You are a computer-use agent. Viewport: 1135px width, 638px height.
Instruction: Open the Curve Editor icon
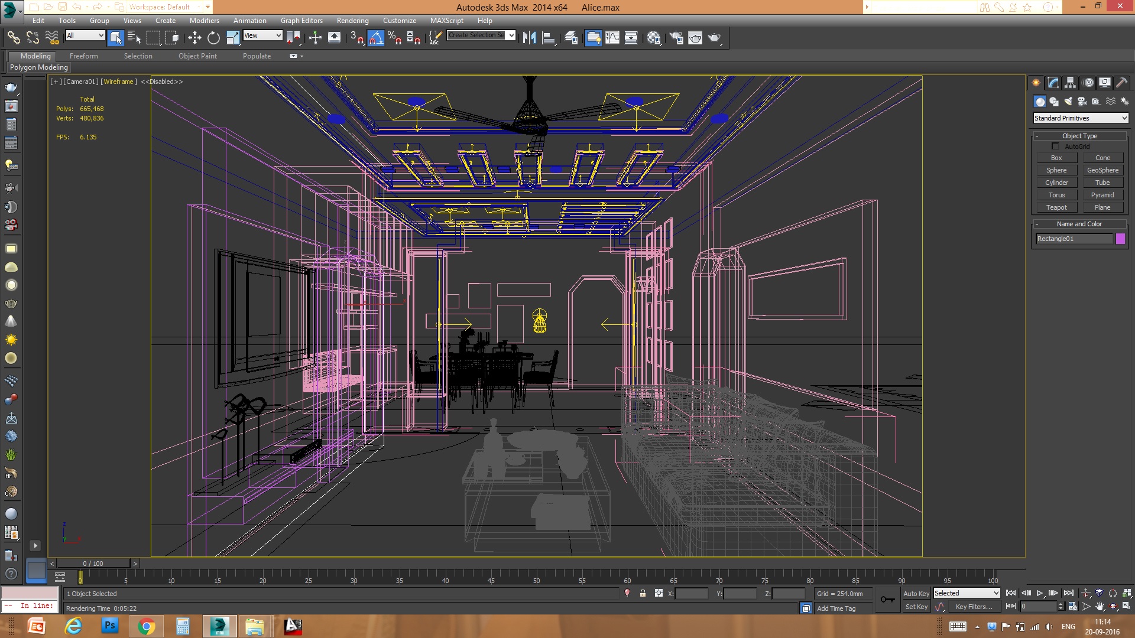click(x=612, y=38)
